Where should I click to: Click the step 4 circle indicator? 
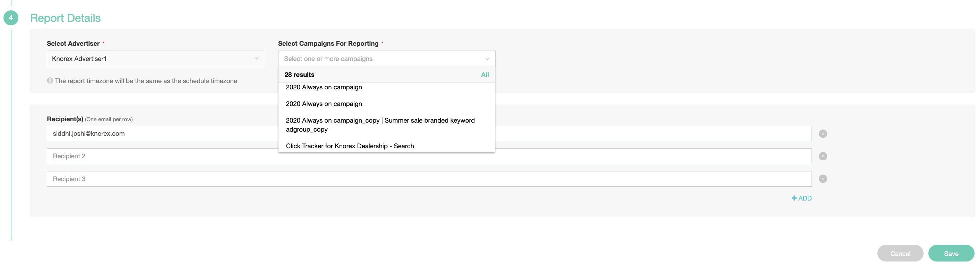(x=11, y=18)
